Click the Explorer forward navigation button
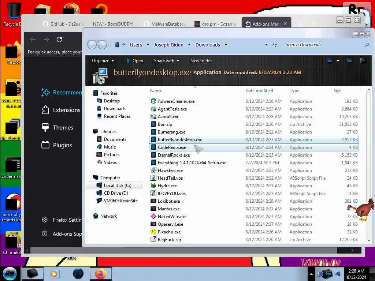The image size is (375, 281). (103, 45)
